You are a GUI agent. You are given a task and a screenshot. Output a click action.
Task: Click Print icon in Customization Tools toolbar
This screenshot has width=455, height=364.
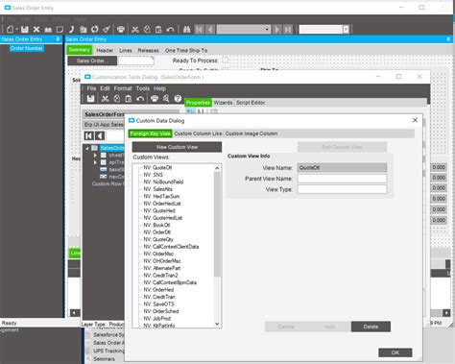[155, 99]
